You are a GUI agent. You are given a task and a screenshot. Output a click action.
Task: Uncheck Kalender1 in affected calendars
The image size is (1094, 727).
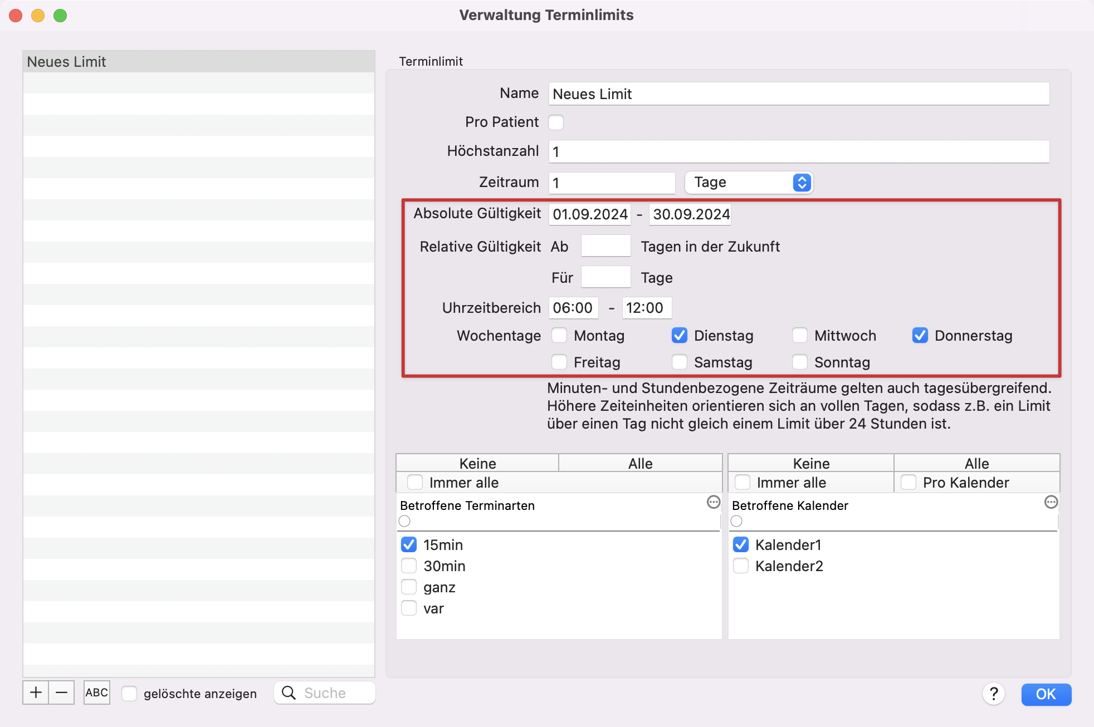(x=741, y=544)
